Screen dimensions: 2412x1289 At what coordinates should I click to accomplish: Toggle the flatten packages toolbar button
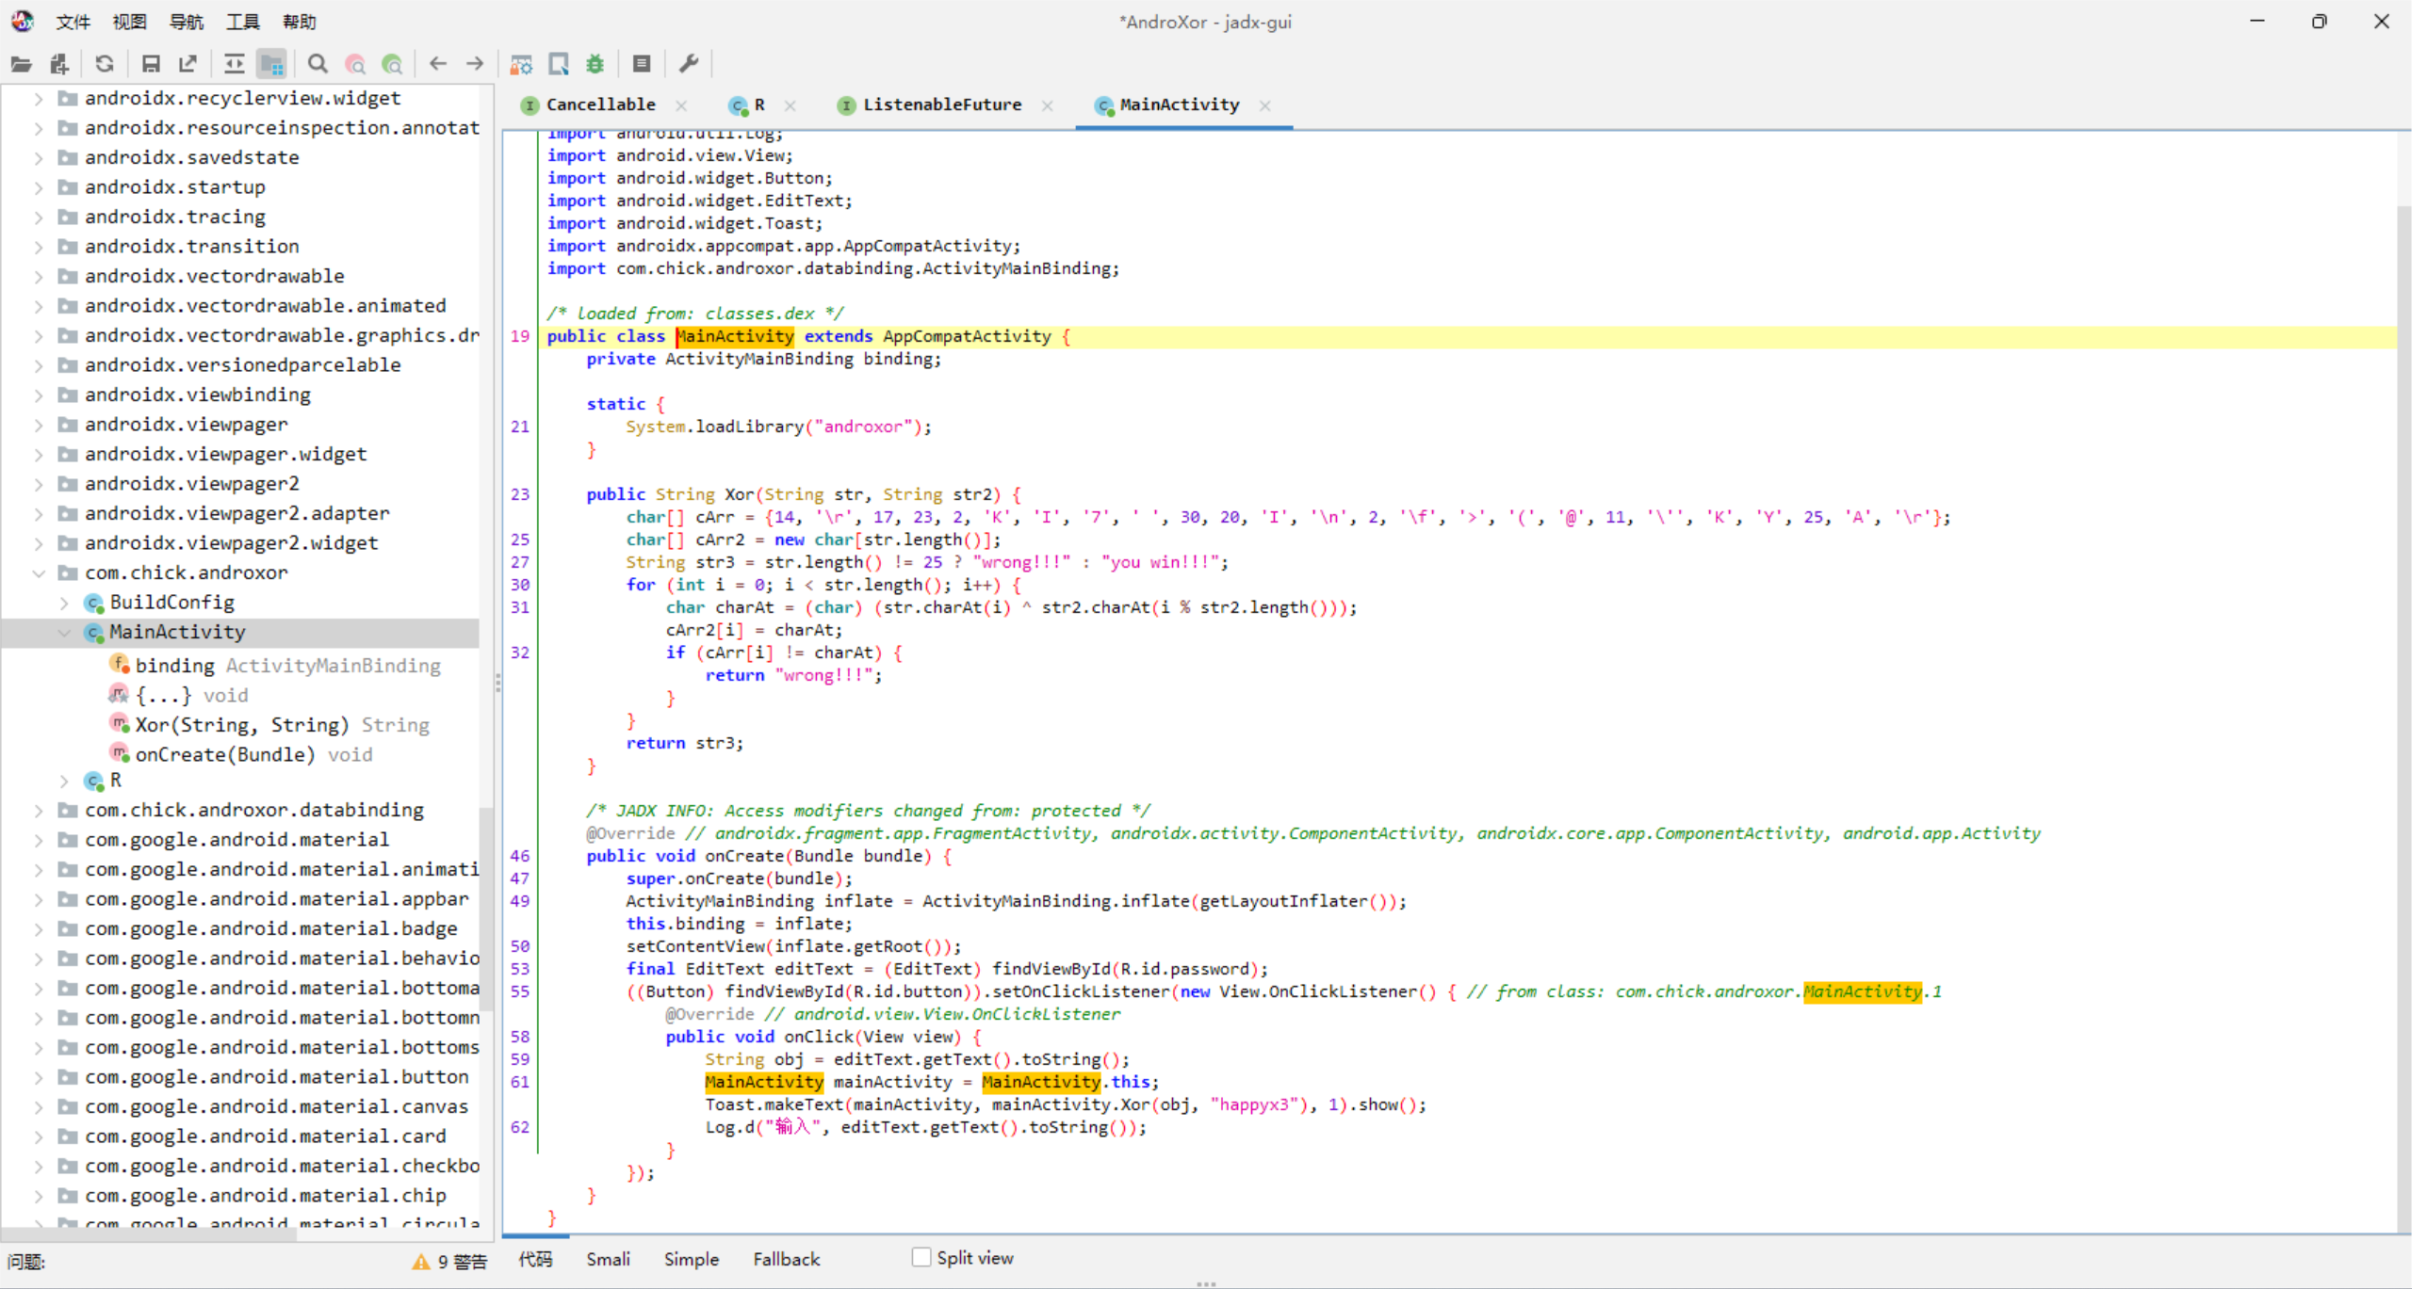[x=272, y=64]
